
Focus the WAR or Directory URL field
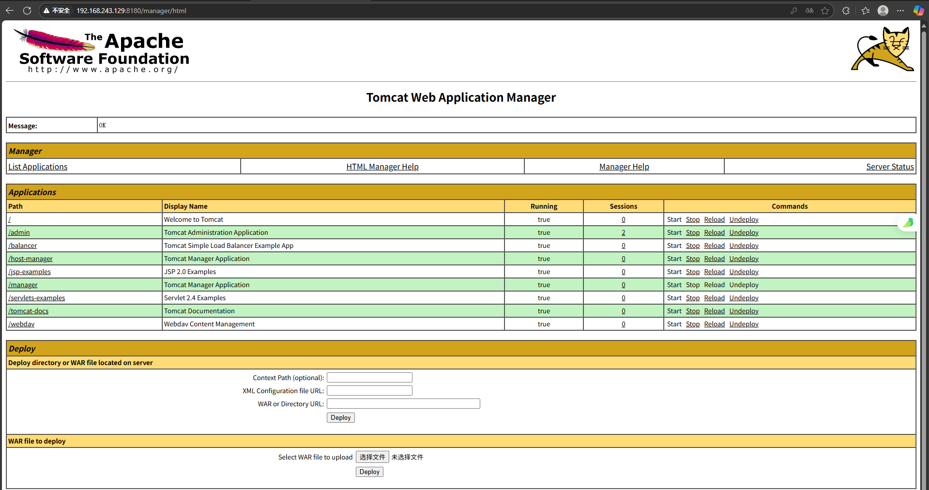403,404
